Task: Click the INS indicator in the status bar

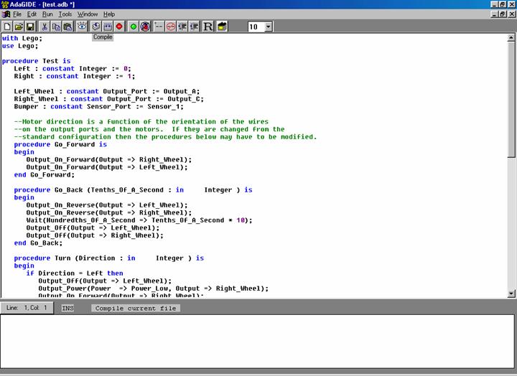Action: coord(67,308)
